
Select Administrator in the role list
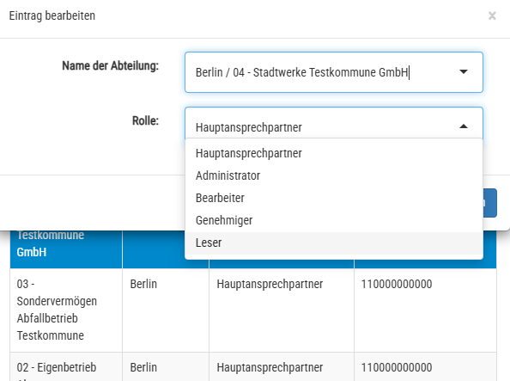coord(334,175)
